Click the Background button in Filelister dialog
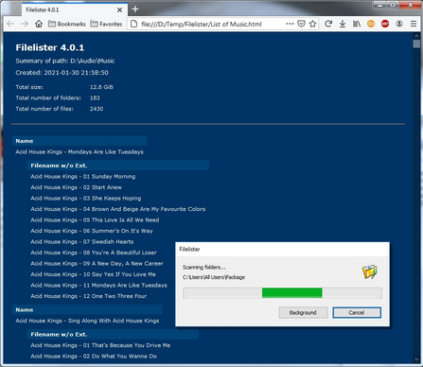The image size is (423, 367). click(x=303, y=312)
